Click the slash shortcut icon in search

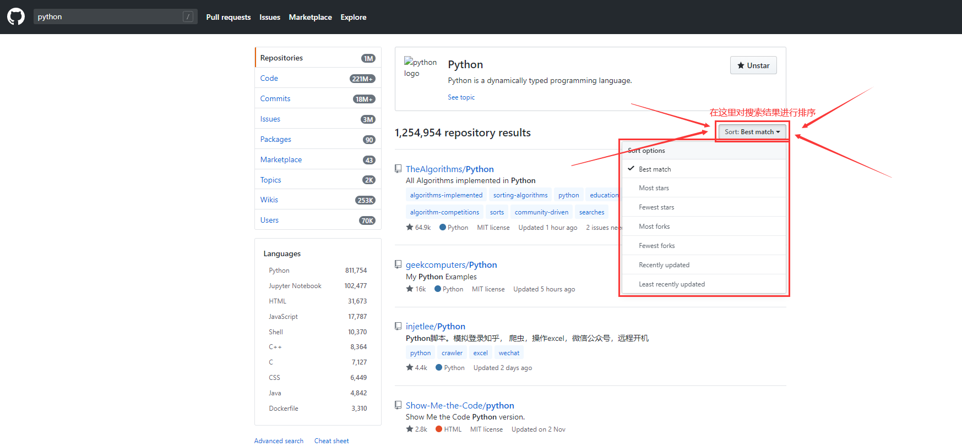188,16
